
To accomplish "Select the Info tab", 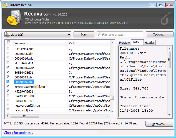I will coord(137,42).
